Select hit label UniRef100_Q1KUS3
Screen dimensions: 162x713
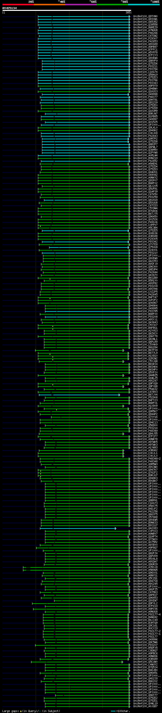(x=145, y=91)
